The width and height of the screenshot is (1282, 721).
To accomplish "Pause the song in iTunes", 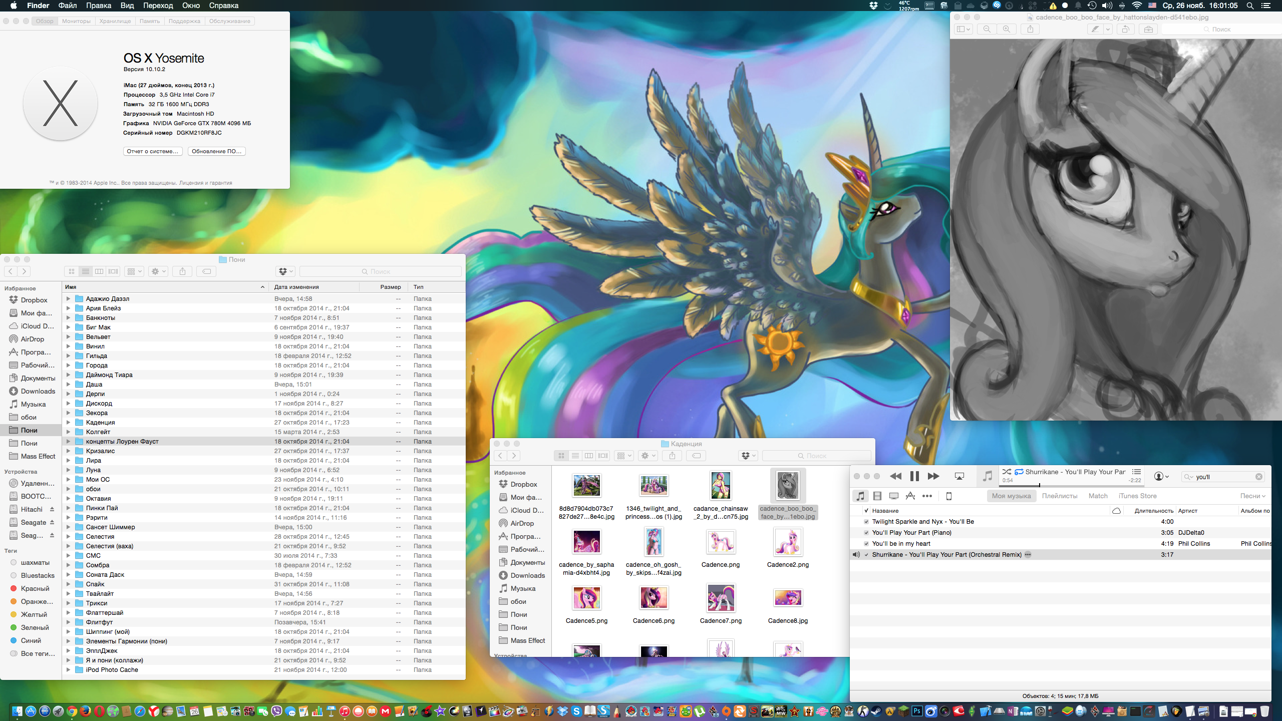I will pos(914,476).
